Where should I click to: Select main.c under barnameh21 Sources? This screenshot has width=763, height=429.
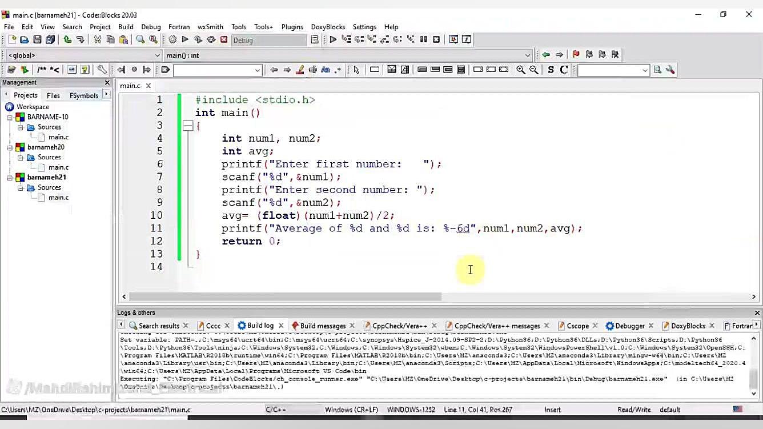58,198
